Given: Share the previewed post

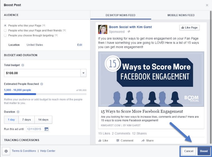Looking at the screenshot, I should click(147, 141).
